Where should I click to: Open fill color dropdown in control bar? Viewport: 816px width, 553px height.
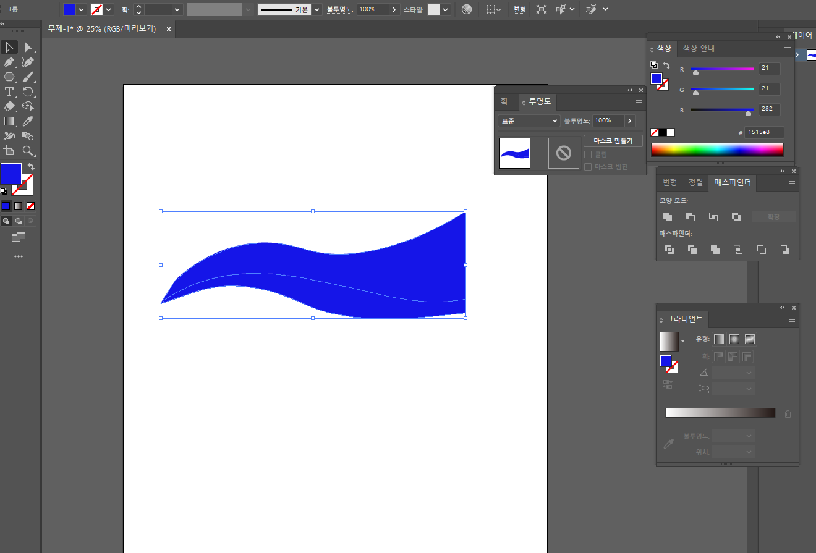coord(82,9)
